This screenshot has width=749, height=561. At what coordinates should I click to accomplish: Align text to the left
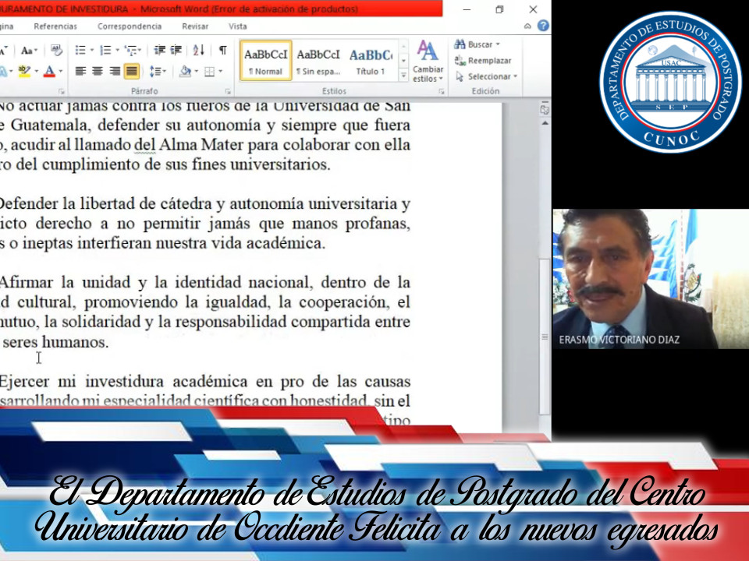tap(80, 72)
